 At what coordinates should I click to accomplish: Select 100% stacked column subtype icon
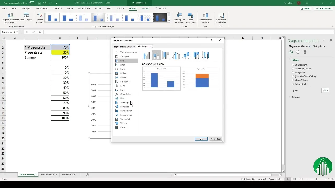pos(166,55)
